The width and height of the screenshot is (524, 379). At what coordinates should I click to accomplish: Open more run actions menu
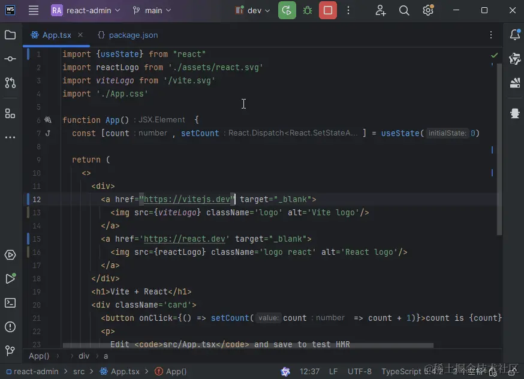click(348, 10)
